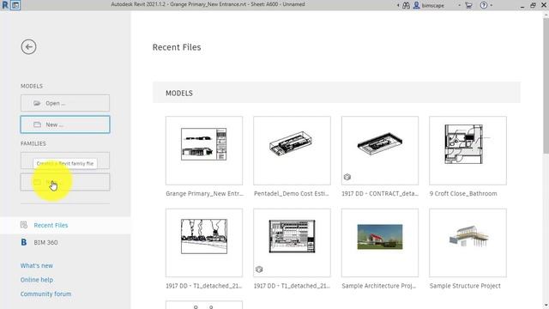This screenshot has height=309, width=549.
Task: Open the Online help link
Action: pos(37,280)
